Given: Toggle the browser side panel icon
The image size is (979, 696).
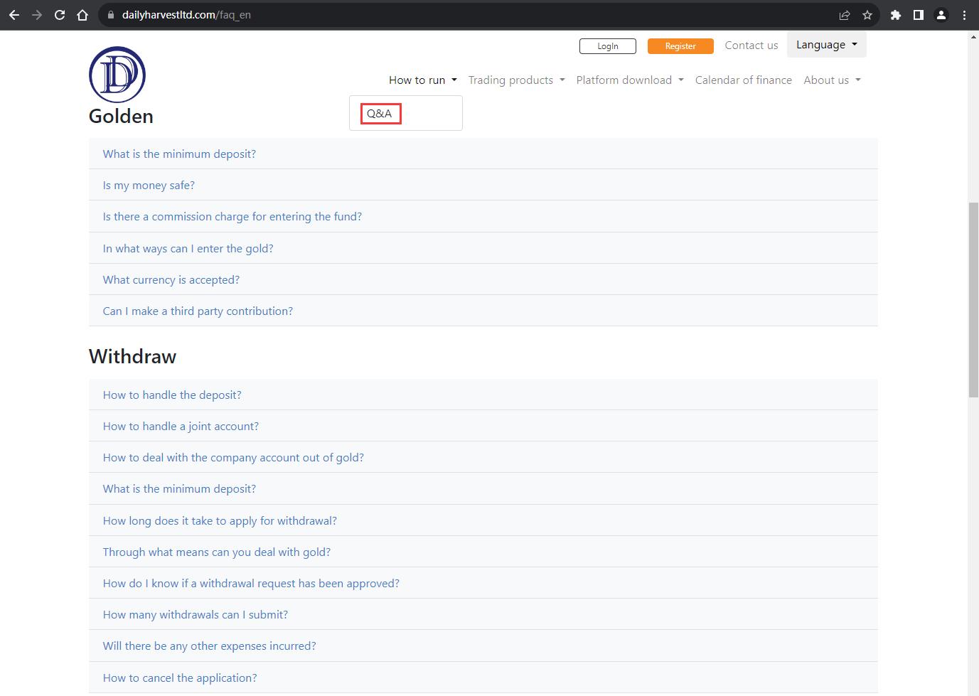Looking at the screenshot, I should 919,15.
